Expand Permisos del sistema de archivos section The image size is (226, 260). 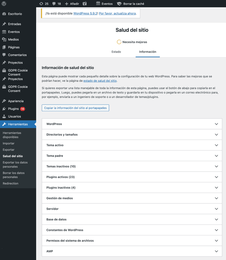pyautogui.click(x=132, y=240)
